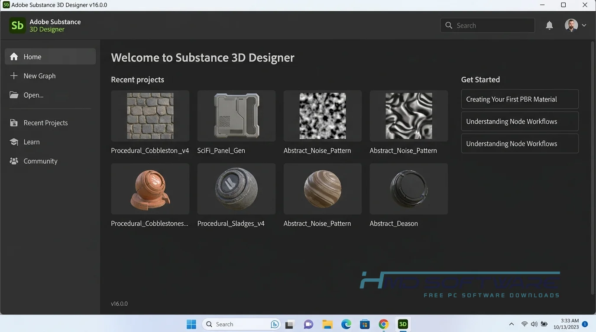Click the user profile avatar
The height and width of the screenshot is (332, 596).
click(571, 25)
